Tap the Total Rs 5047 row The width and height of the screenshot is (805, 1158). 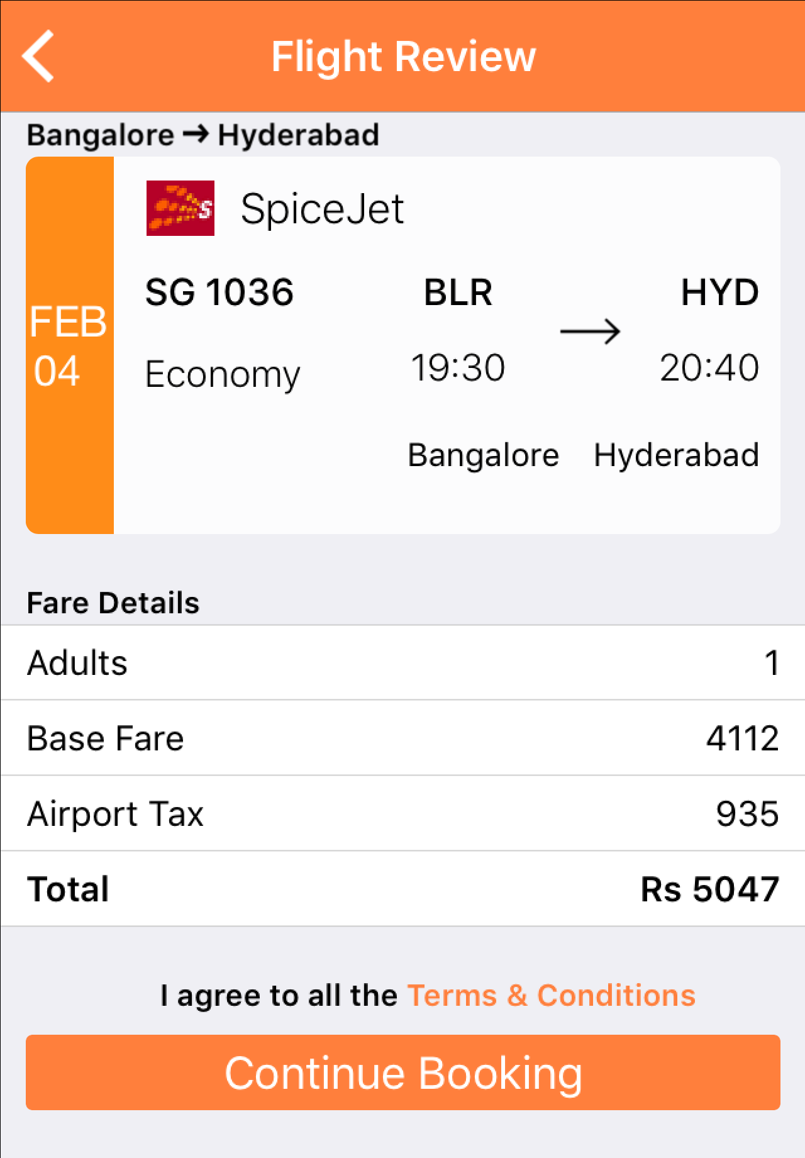pos(402,889)
